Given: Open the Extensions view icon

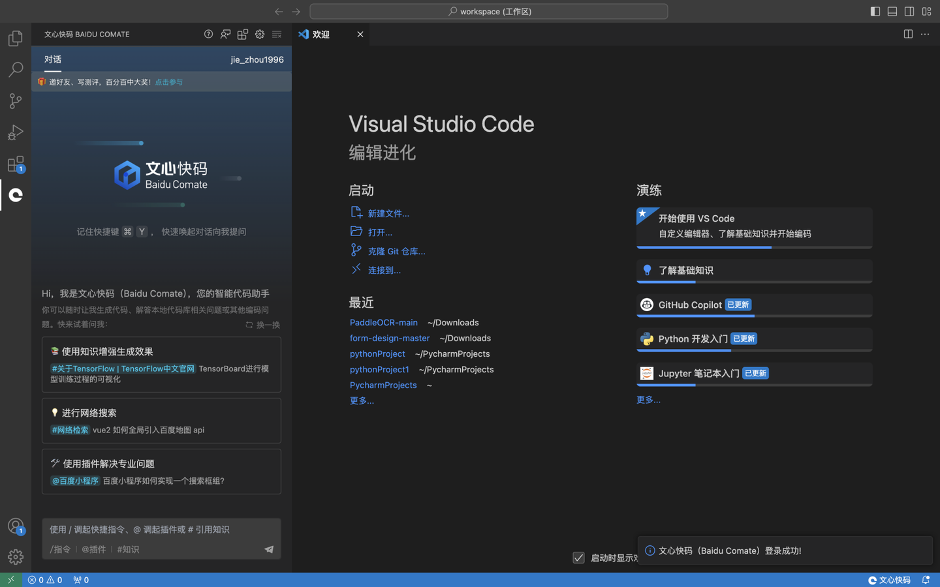Looking at the screenshot, I should pyautogui.click(x=16, y=164).
